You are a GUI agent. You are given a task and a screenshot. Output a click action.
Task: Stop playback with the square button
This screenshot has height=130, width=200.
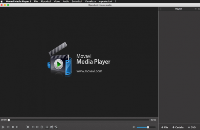[x=13, y=127]
